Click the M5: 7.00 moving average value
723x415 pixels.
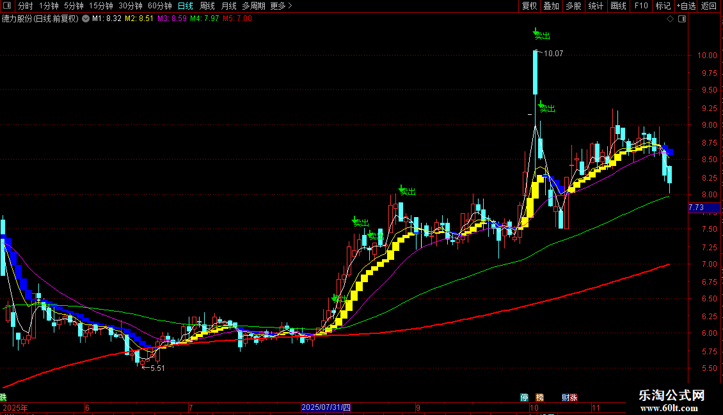237,19
